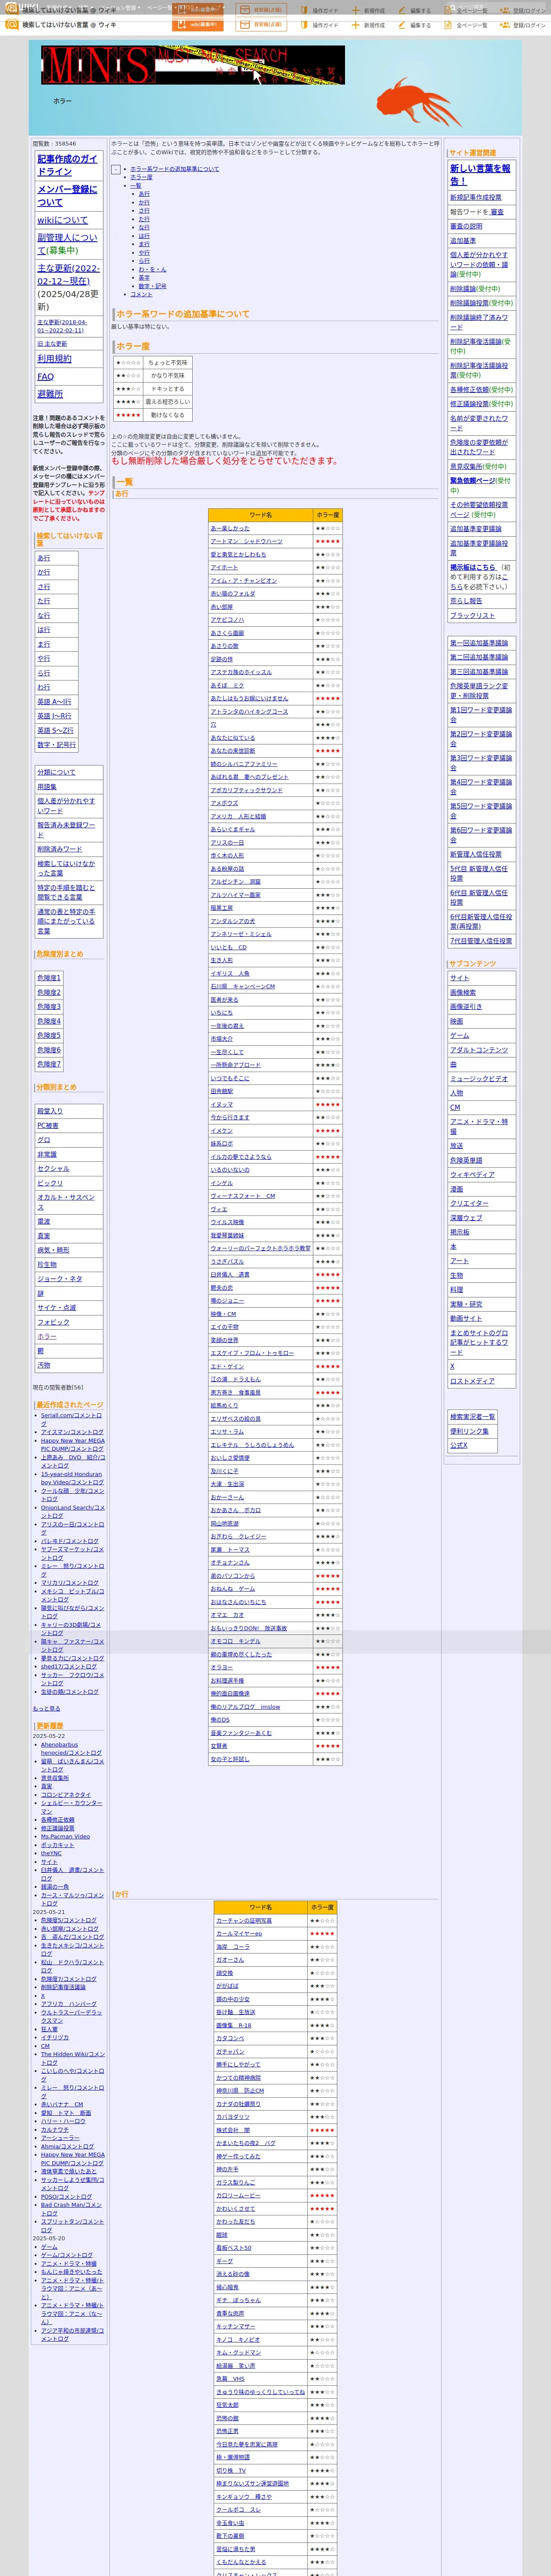
Task: Click the 新規作成 plus icon
Action: [355, 25]
